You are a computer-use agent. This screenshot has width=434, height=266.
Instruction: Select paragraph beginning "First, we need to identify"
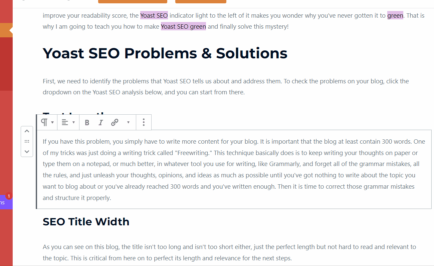226,87
